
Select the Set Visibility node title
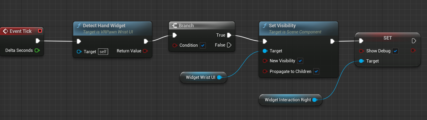tap(282, 26)
